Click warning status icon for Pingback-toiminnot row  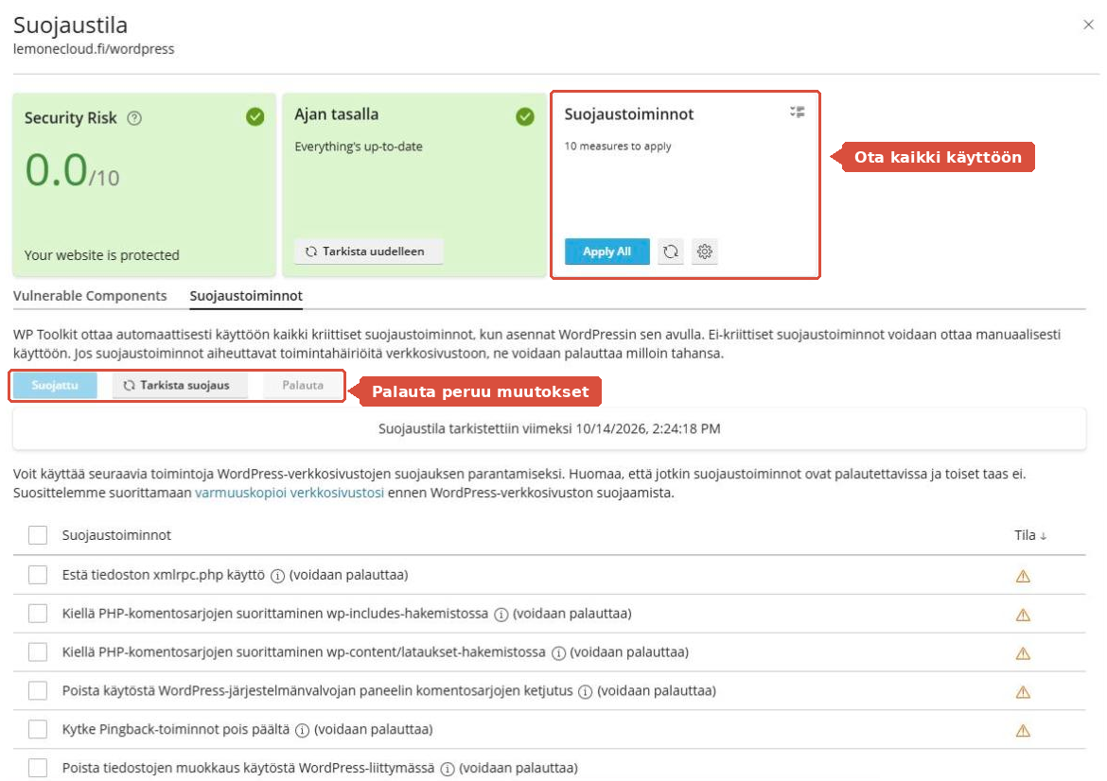coord(1022,730)
